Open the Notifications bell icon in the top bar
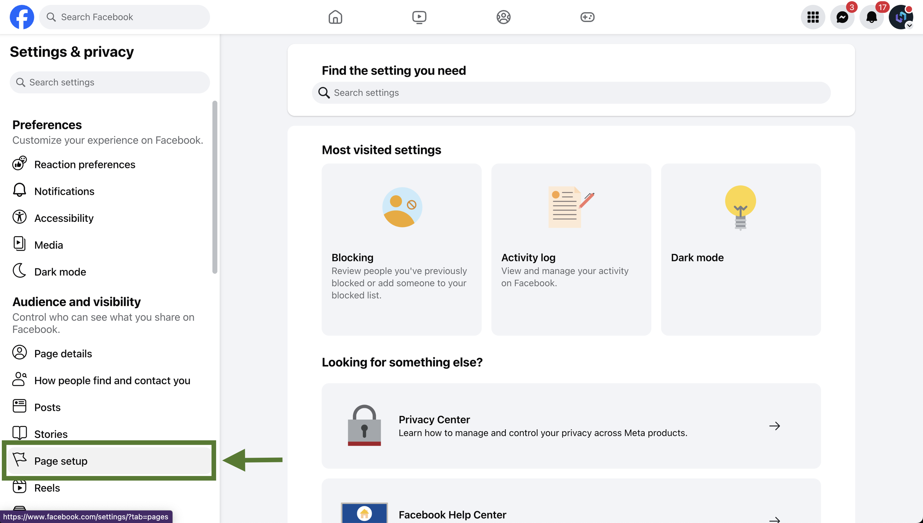The image size is (923, 523). point(871,17)
